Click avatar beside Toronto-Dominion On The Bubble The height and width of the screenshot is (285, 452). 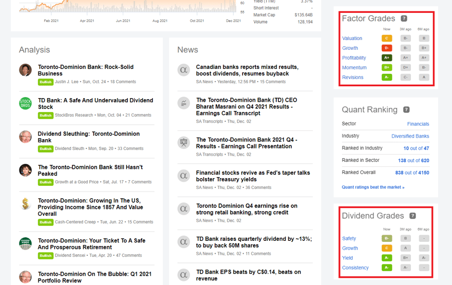[x=25, y=277]
